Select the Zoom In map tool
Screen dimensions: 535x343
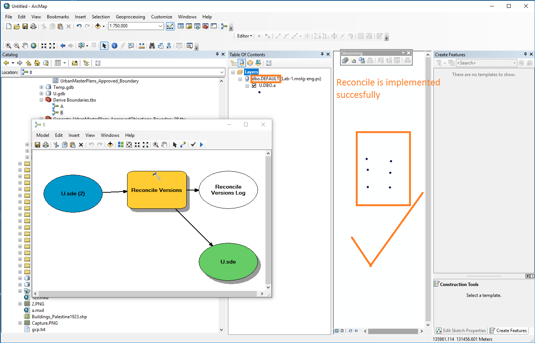(x=8, y=46)
